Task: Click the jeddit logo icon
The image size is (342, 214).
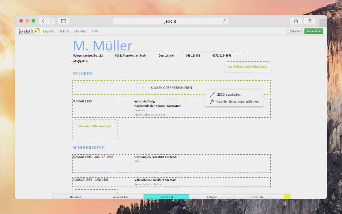Action: tap(29, 31)
